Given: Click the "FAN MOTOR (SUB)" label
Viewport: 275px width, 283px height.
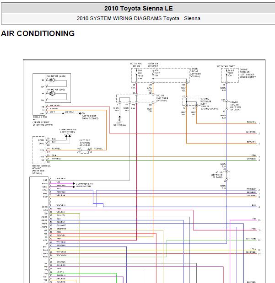Looking at the screenshot, I should (x=55, y=90).
